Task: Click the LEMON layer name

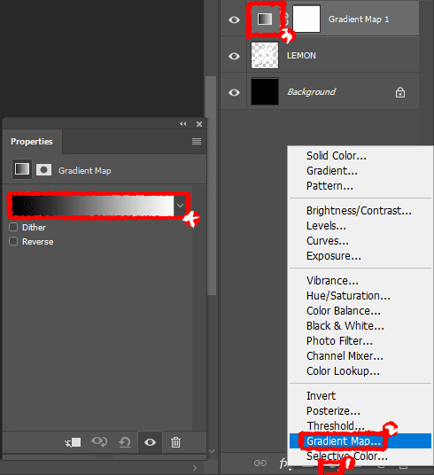Action: (301, 56)
